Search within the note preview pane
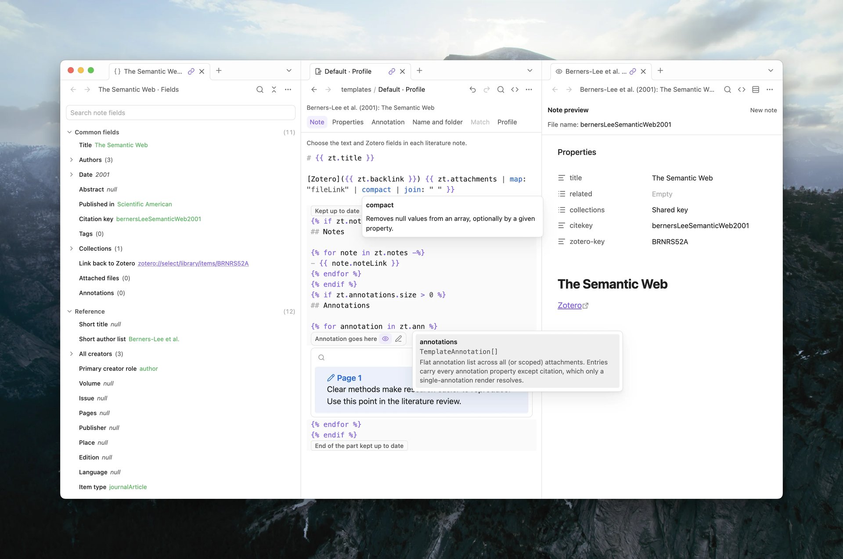 (728, 90)
